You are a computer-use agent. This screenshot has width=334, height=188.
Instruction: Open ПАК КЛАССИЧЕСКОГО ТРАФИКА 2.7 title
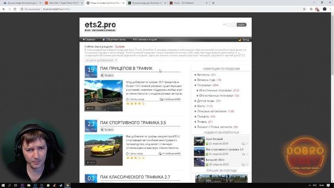tap(135, 177)
